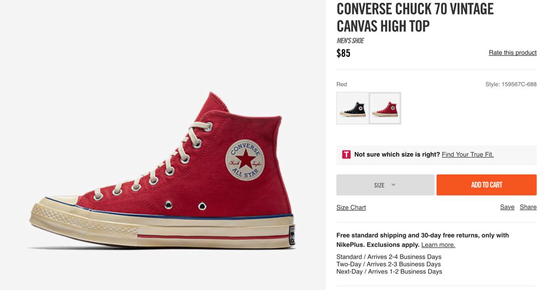Open the Find Your True Fit link
560x290 pixels.
pyautogui.click(x=468, y=154)
